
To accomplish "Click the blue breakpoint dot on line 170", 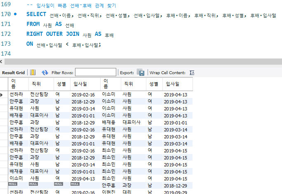I will pyautogui.click(x=15, y=14).
